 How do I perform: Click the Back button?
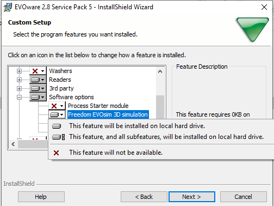coord(144,197)
